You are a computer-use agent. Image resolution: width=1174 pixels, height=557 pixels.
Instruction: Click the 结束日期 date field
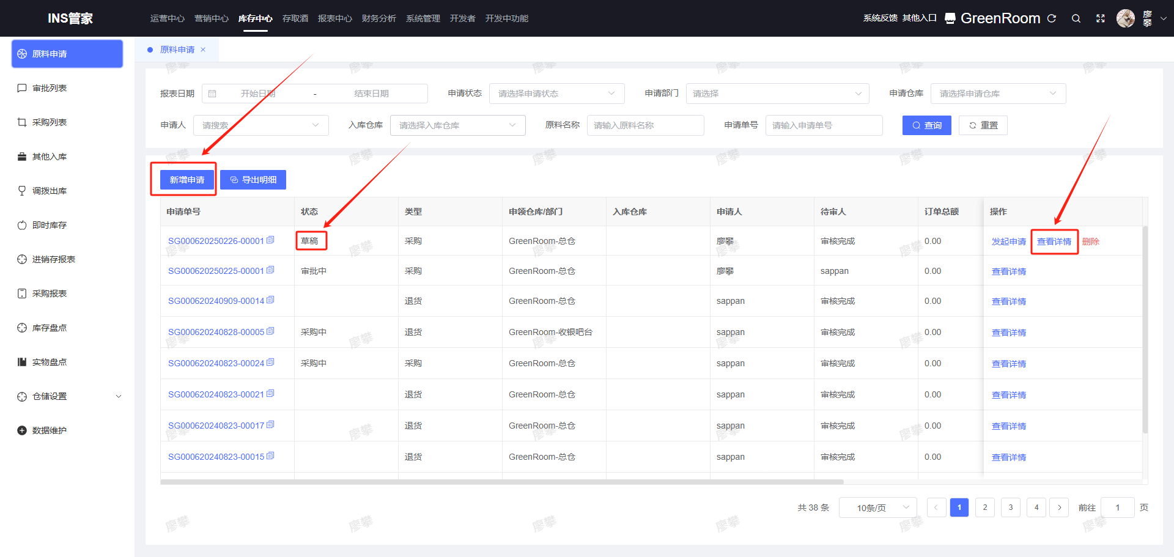click(371, 94)
